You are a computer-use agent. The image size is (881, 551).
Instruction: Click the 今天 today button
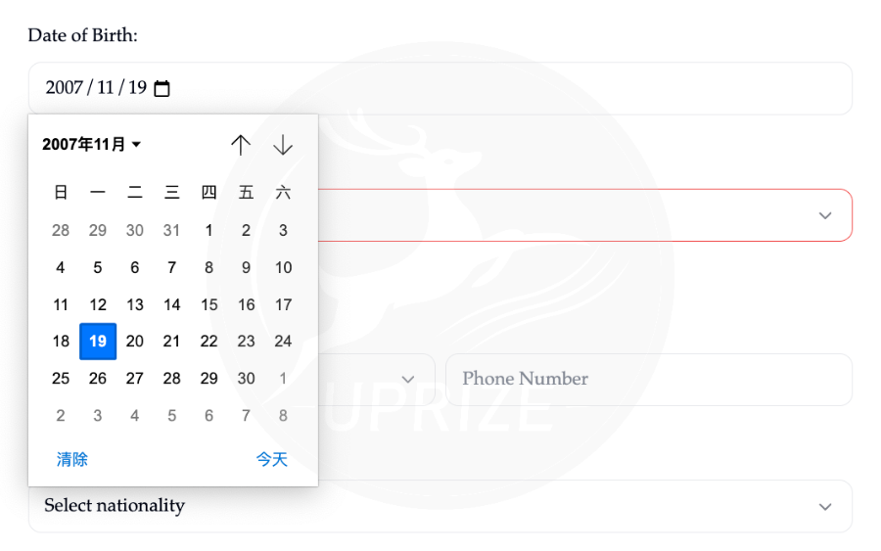(x=272, y=459)
